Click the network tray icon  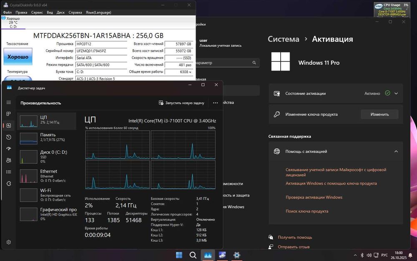click(x=376, y=255)
